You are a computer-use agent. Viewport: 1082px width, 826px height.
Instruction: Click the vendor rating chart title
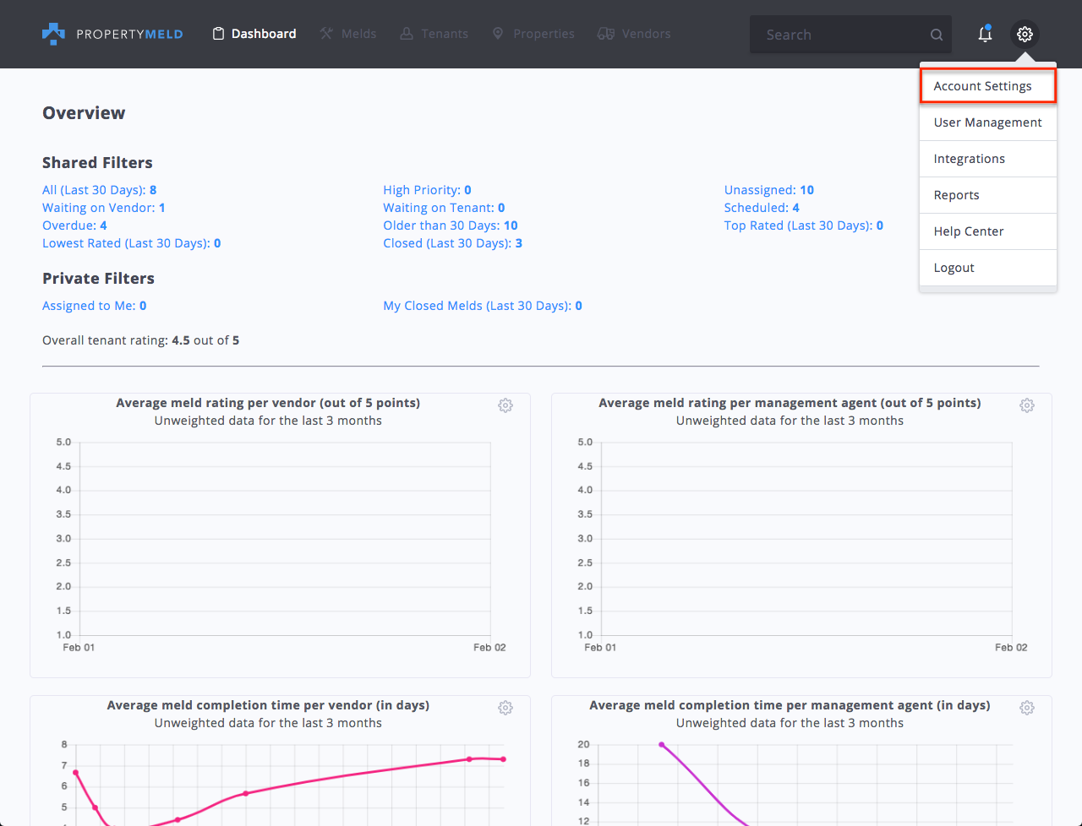pyautogui.click(x=268, y=403)
